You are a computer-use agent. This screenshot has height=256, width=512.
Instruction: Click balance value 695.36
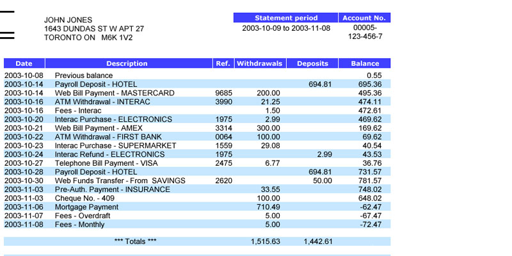click(370, 84)
